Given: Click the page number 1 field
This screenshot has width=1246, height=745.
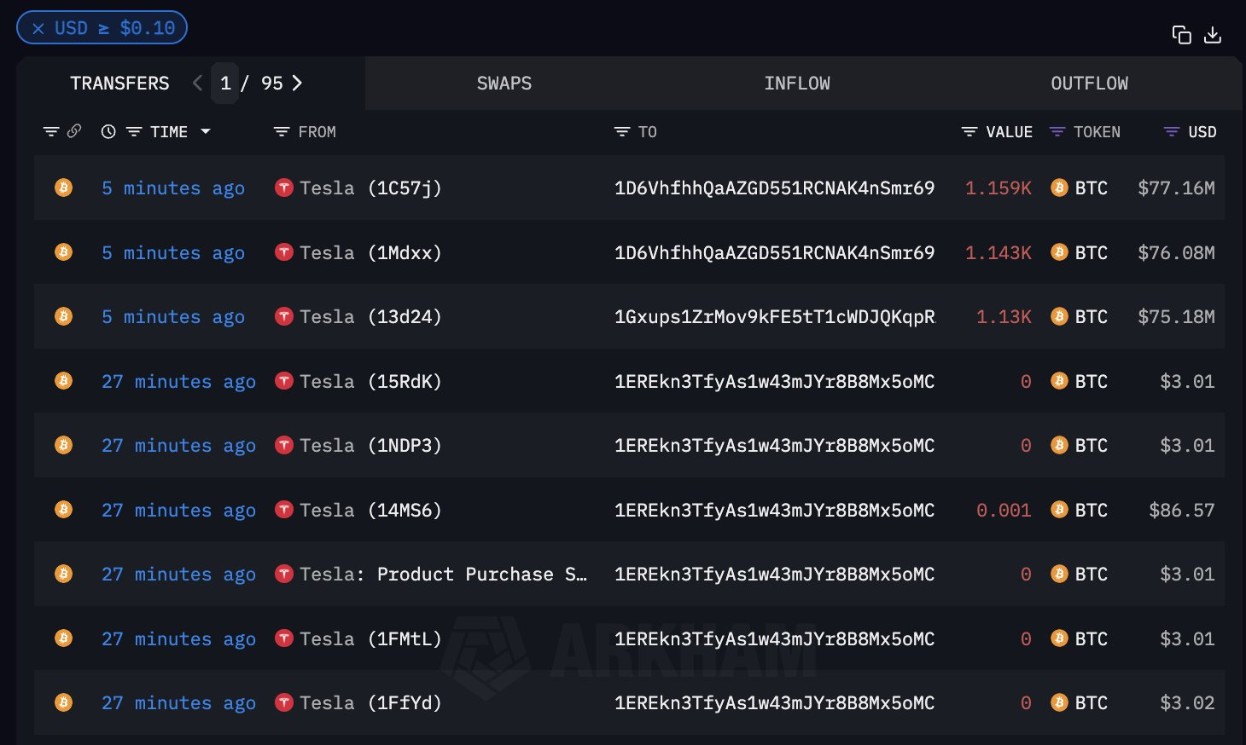Looking at the screenshot, I should (225, 83).
